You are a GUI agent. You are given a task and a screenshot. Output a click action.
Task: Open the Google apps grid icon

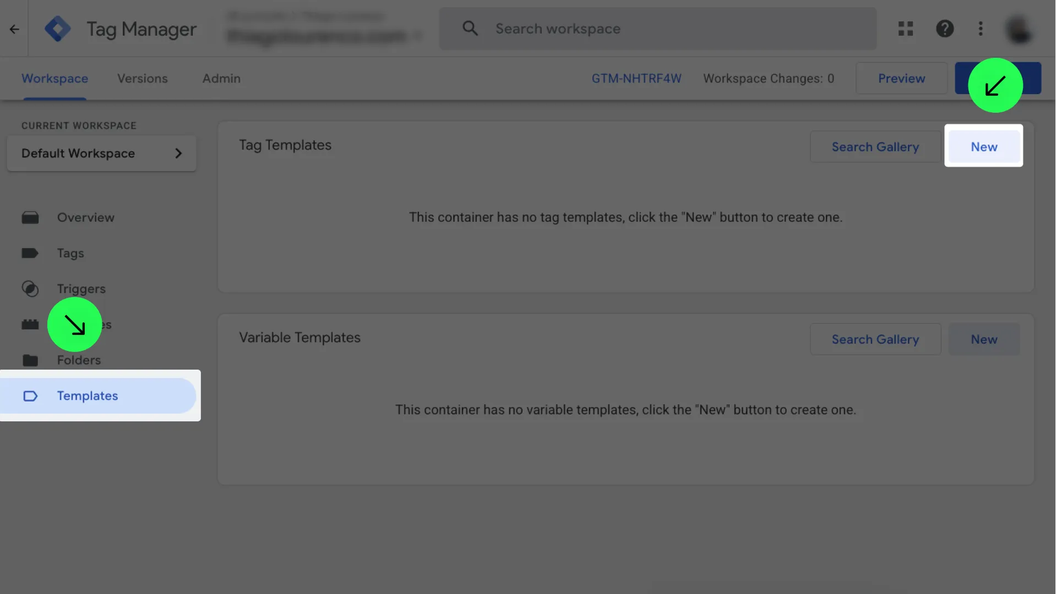coord(906,29)
